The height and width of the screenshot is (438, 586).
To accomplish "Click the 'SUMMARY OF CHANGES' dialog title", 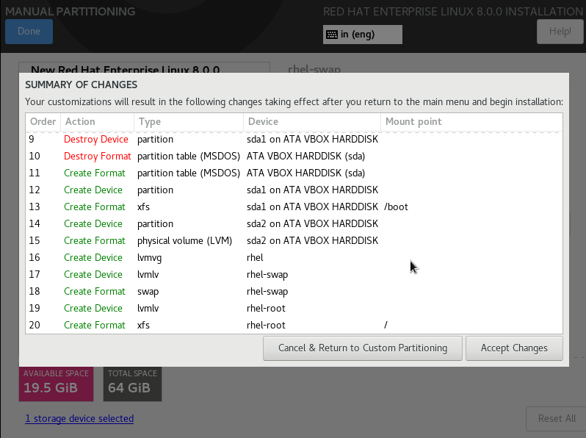I will pos(81,85).
